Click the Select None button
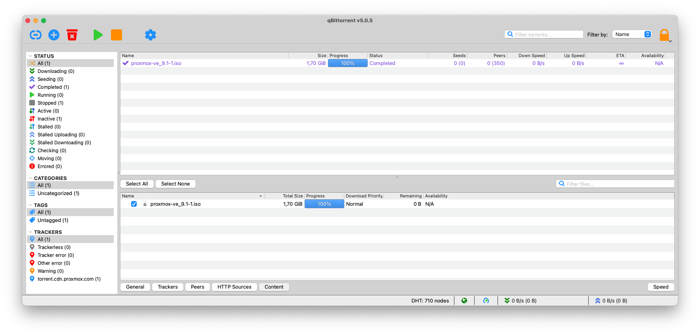Screen dimensions: 700x335 click(175, 184)
